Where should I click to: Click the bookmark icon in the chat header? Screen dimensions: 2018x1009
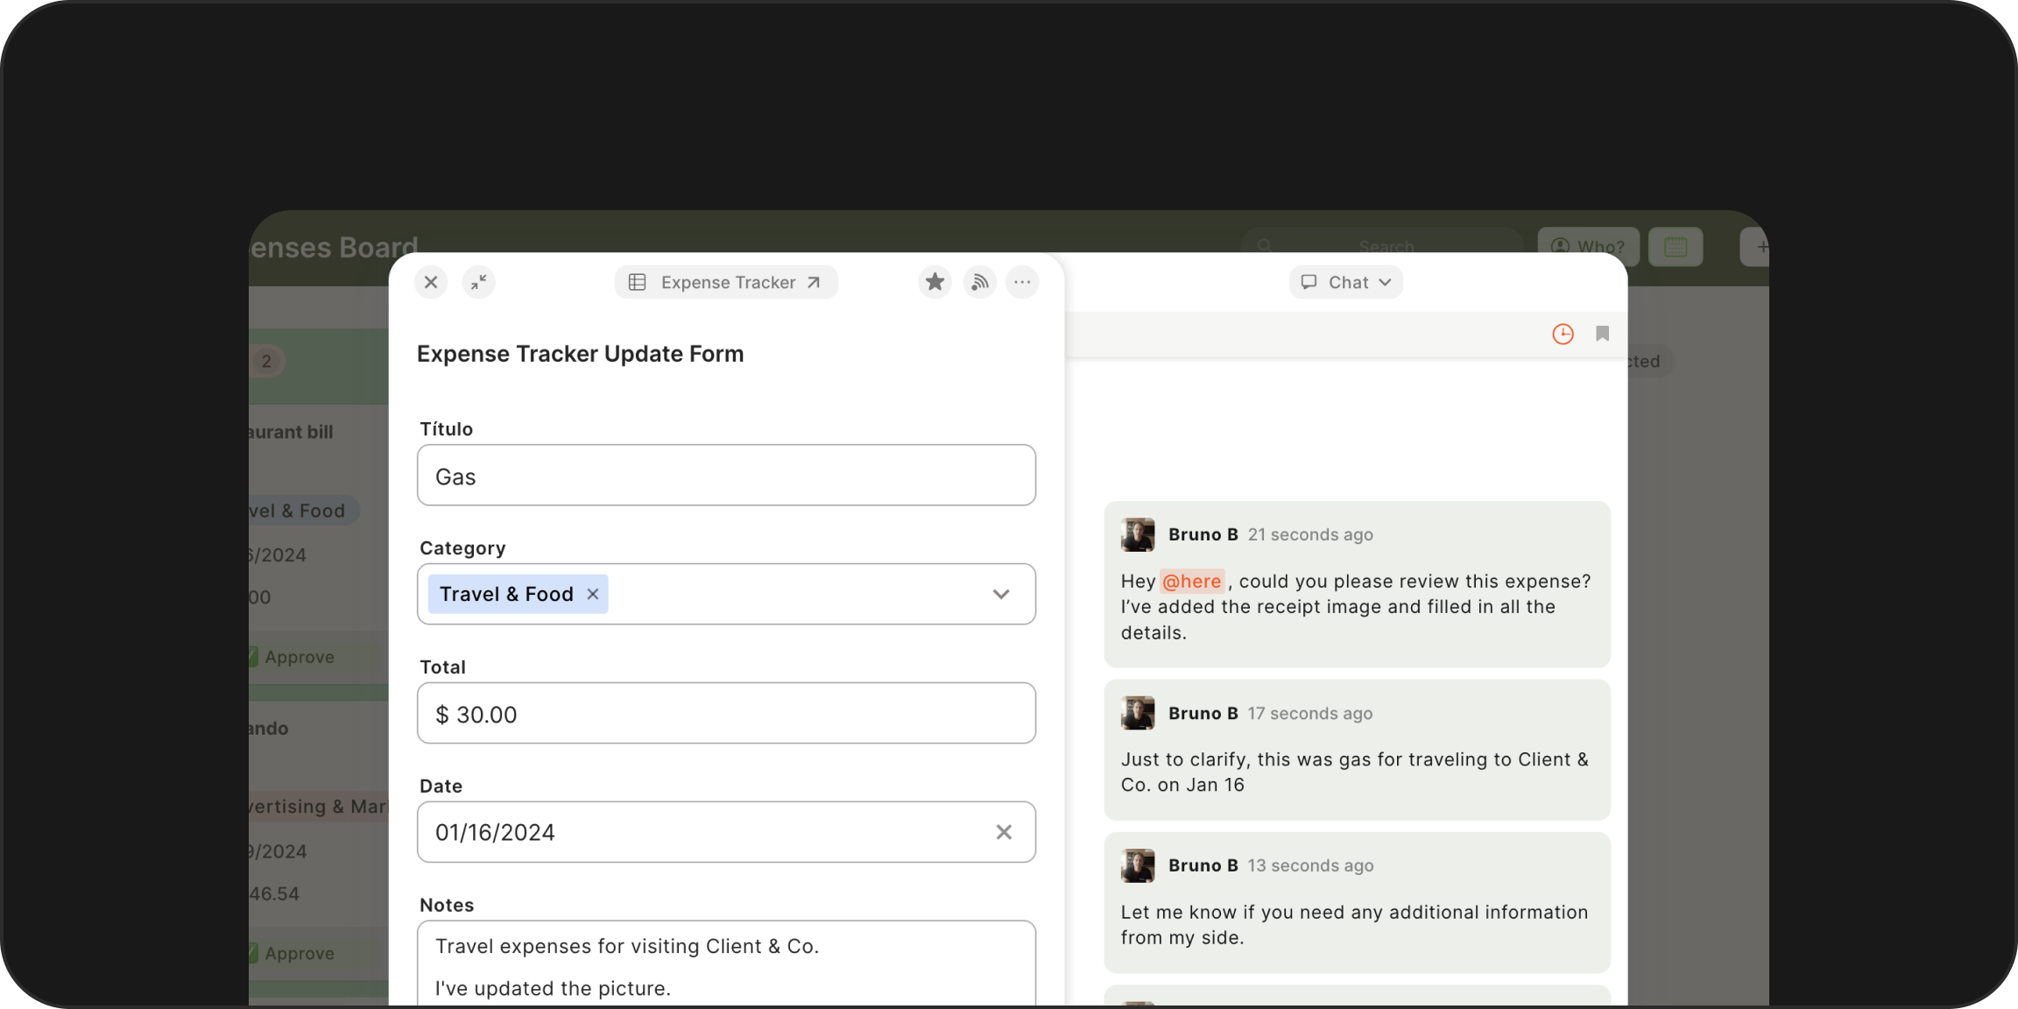click(1602, 334)
